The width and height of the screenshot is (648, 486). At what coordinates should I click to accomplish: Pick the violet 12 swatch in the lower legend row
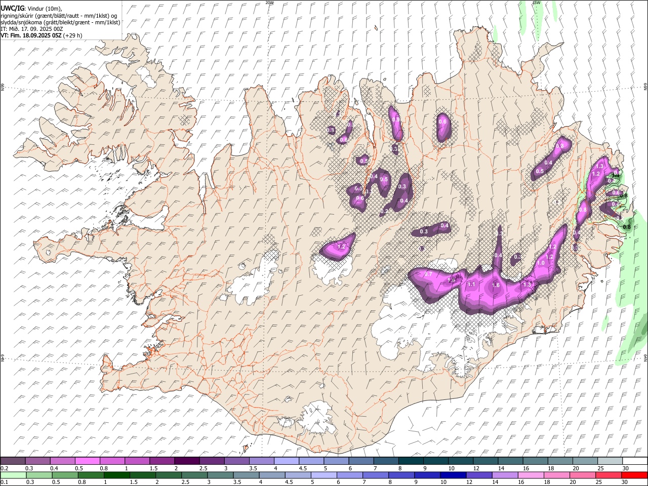[x=479, y=475]
